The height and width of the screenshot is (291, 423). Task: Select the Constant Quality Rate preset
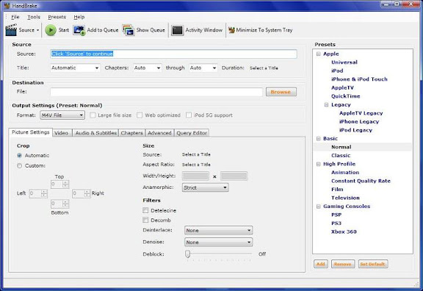click(x=361, y=181)
